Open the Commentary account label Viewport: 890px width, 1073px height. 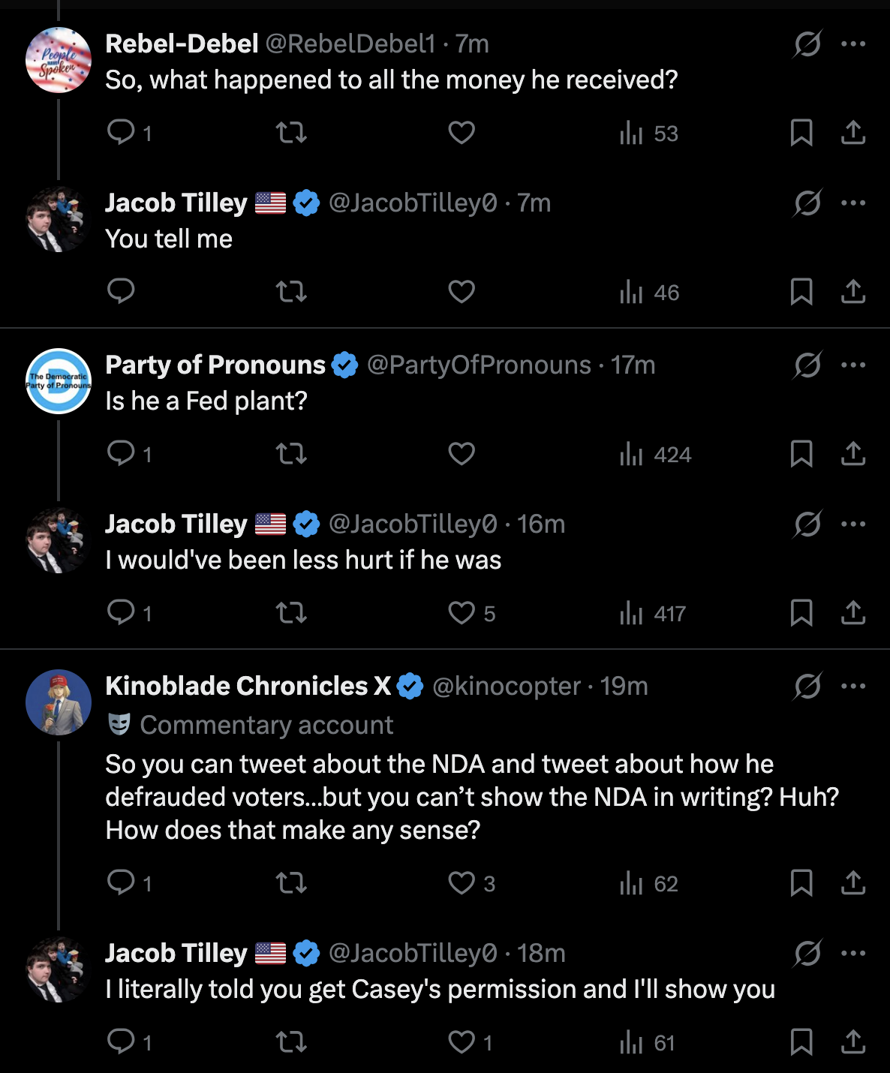coord(266,725)
